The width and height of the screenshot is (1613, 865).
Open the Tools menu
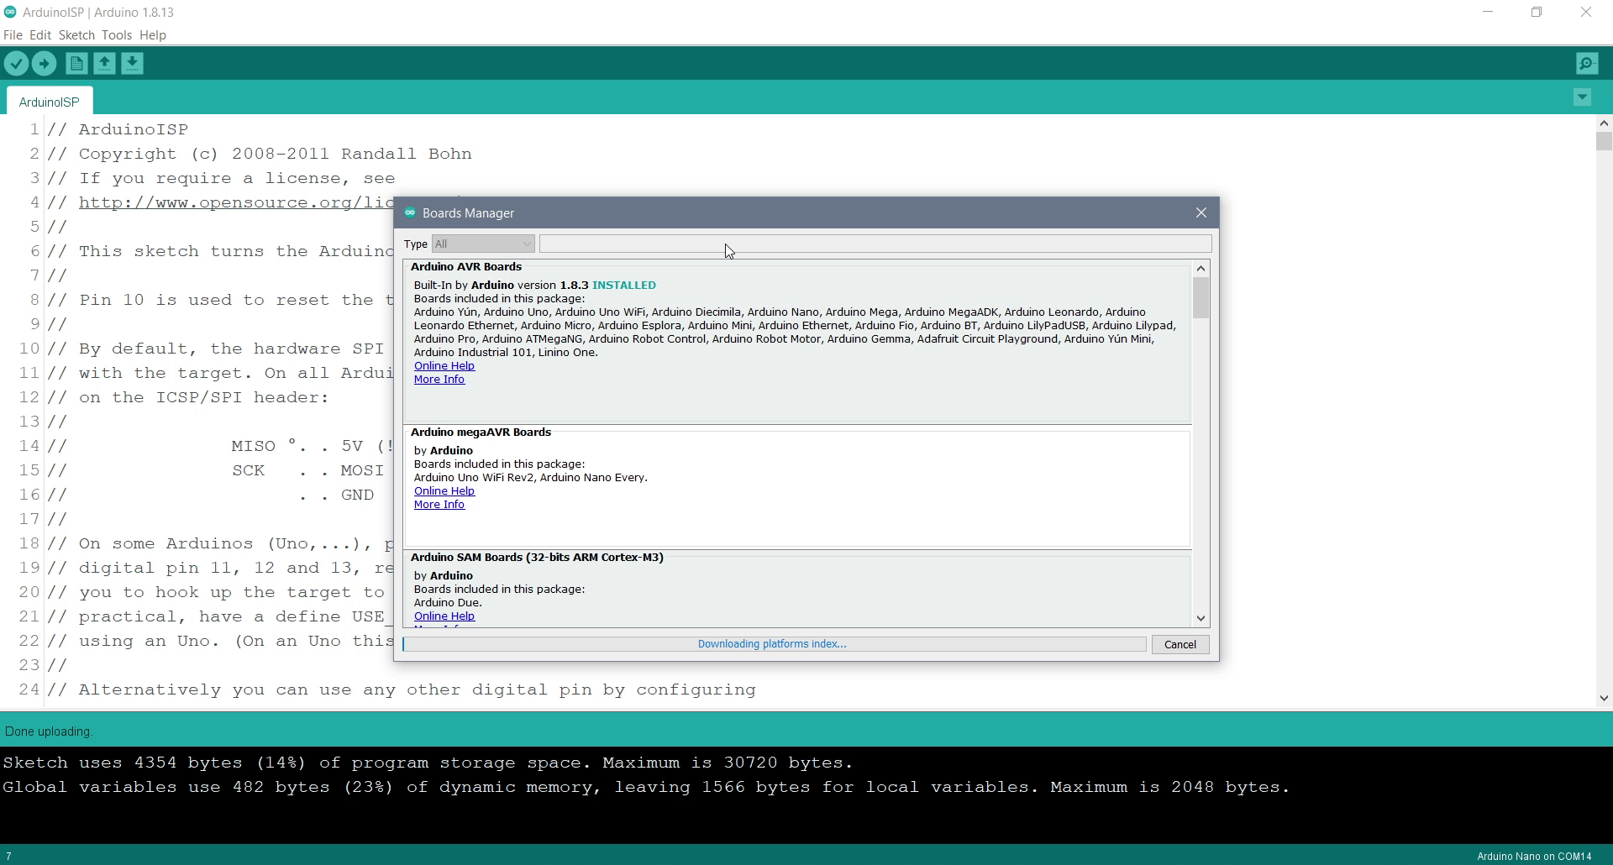tap(117, 35)
